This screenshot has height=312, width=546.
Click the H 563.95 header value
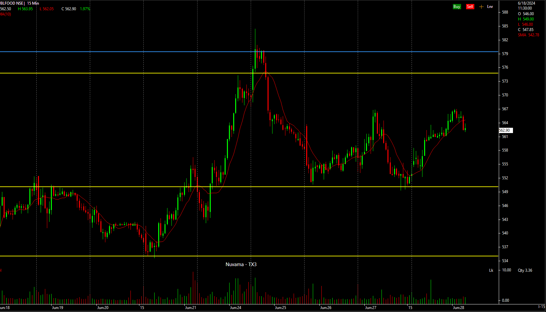pos(25,9)
